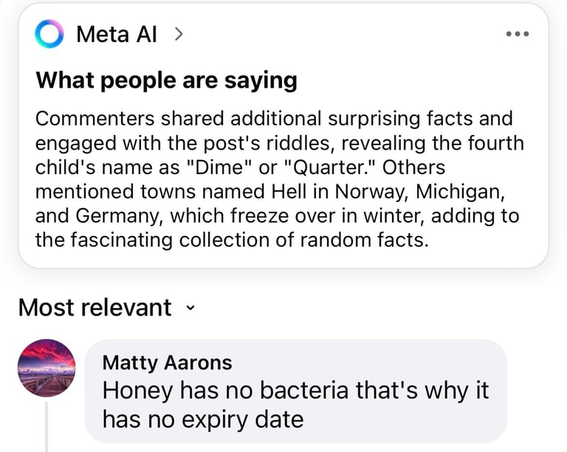The width and height of the screenshot is (567, 452).
Task: Open the three-dot options on Meta AI card
Action: pos(516,35)
